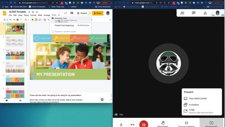Open the File menu
The width and height of the screenshot is (225, 127).
10,15
